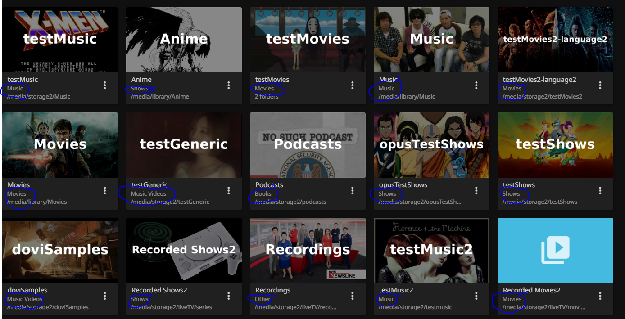The height and width of the screenshot is (319, 625).
Task: Click the more options icon for Podcasts
Action: pos(353,190)
